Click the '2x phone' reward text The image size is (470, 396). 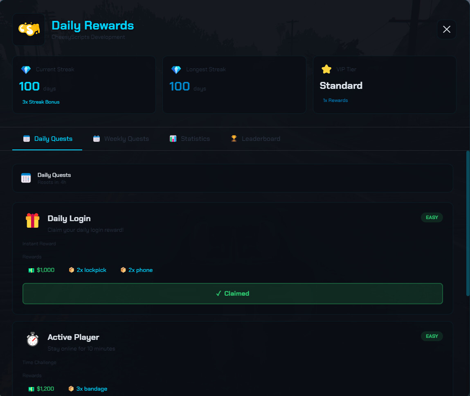click(141, 270)
